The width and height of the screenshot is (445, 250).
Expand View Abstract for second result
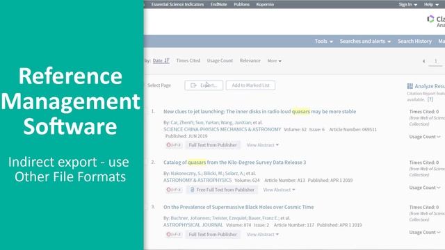point(279,190)
